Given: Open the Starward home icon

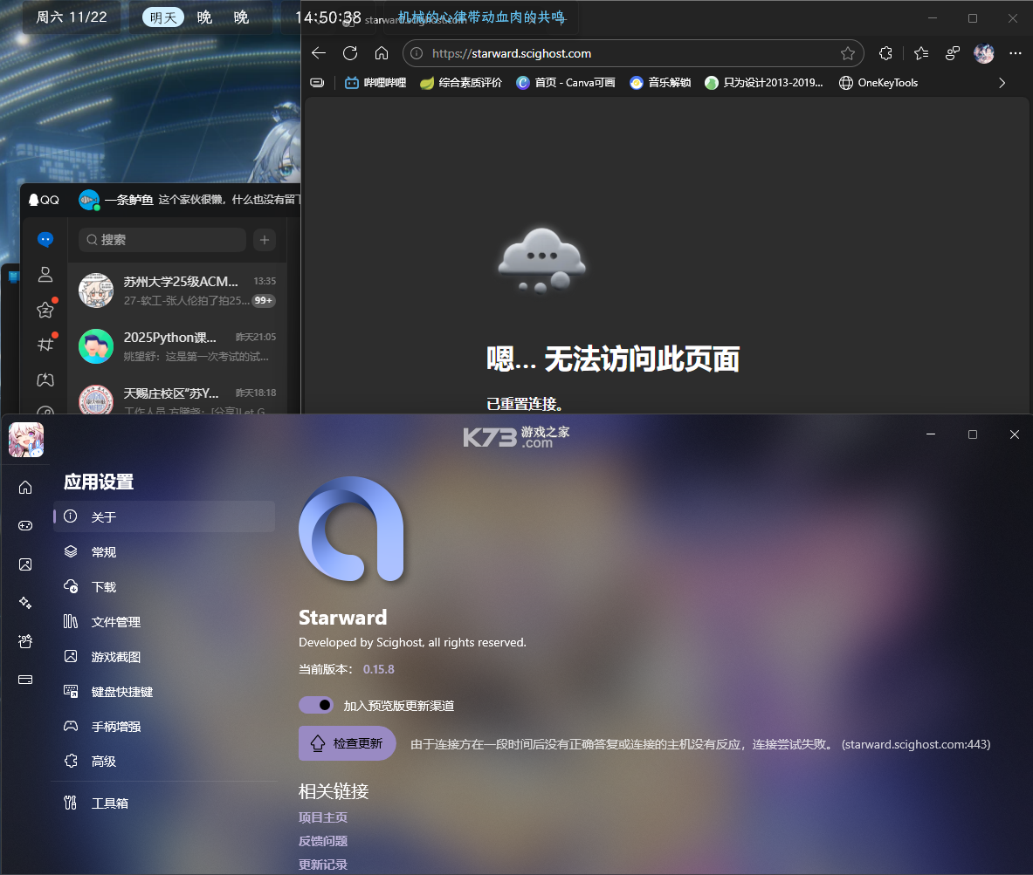Looking at the screenshot, I should tap(25, 487).
